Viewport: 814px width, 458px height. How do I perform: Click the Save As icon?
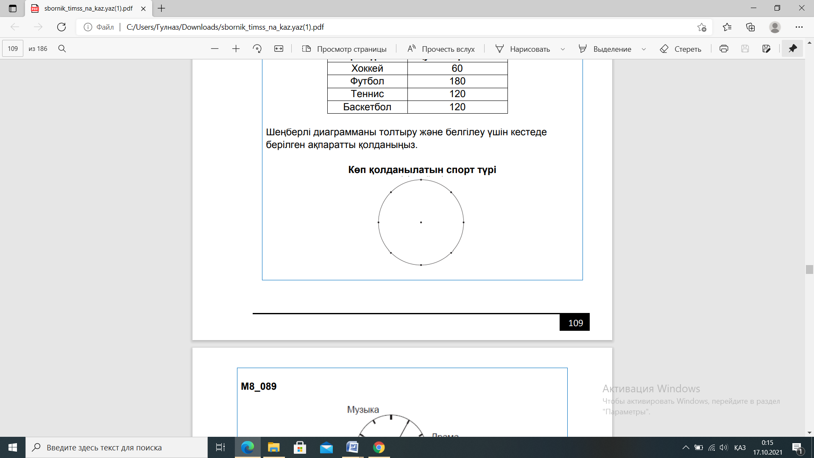pos(766,49)
